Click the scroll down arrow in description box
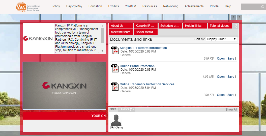 click(x=102, y=51)
